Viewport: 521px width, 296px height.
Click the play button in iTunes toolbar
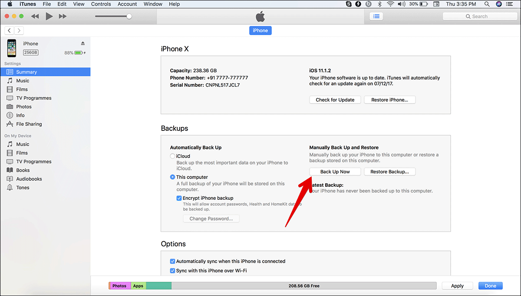(49, 16)
